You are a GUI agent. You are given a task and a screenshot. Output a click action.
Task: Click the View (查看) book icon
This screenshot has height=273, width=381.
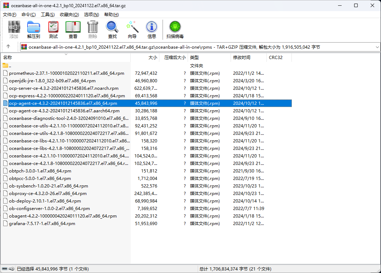[x=73, y=27]
